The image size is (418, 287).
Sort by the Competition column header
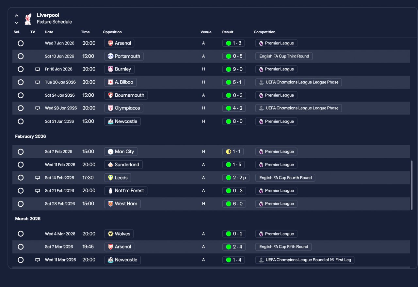(x=265, y=32)
